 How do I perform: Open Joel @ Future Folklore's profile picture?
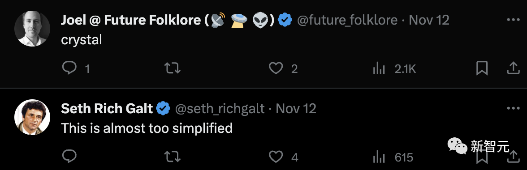pos(32,29)
